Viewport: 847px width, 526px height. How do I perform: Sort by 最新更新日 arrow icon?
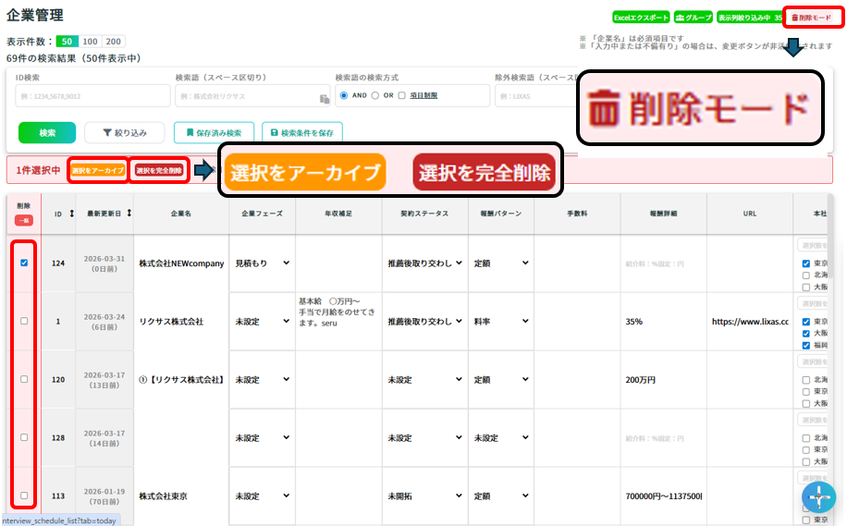[129, 214]
